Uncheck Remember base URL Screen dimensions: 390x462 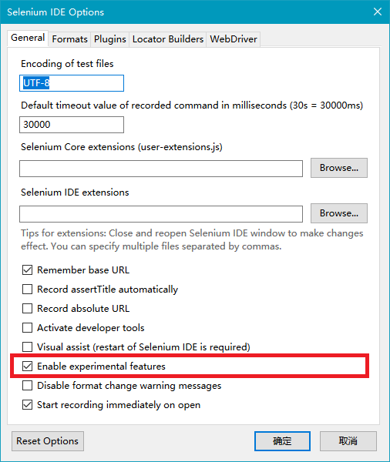click(28, 270)
